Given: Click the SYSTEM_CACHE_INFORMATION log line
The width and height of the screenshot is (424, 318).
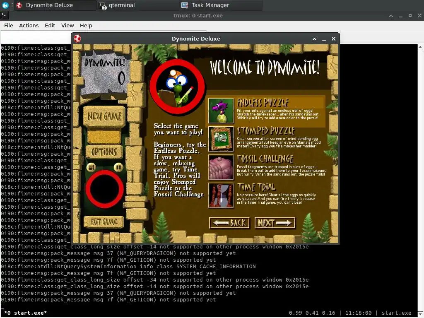Looking at the screenshot, I should point(128,267).
